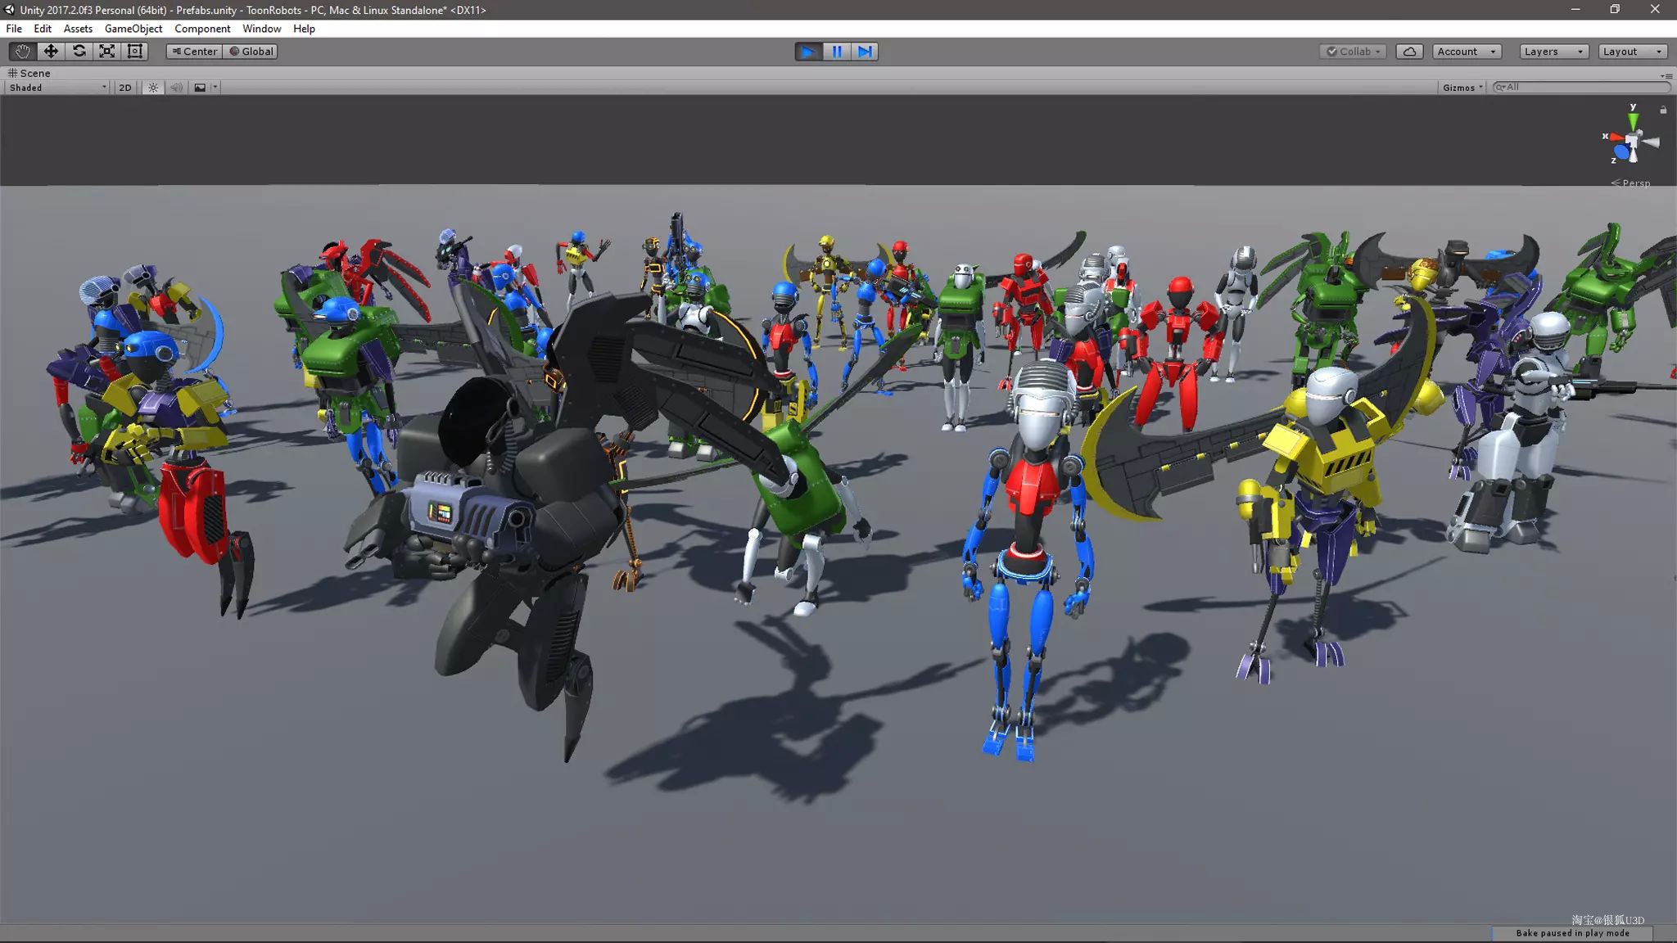Click the scene search field
1677x943 pixels.
(x=1580, y=87)
